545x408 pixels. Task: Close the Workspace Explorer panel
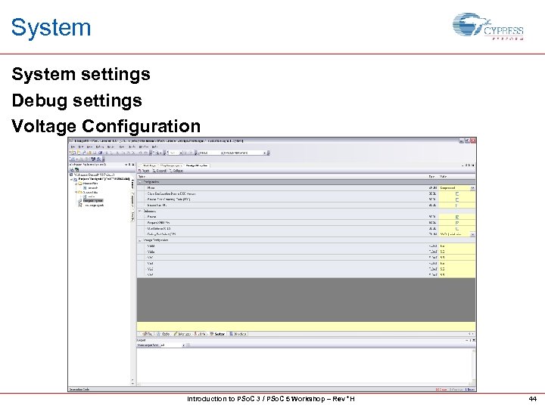[133, 165]
